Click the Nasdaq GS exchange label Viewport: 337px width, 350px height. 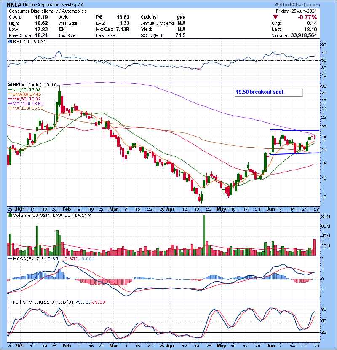pos(73,5)
